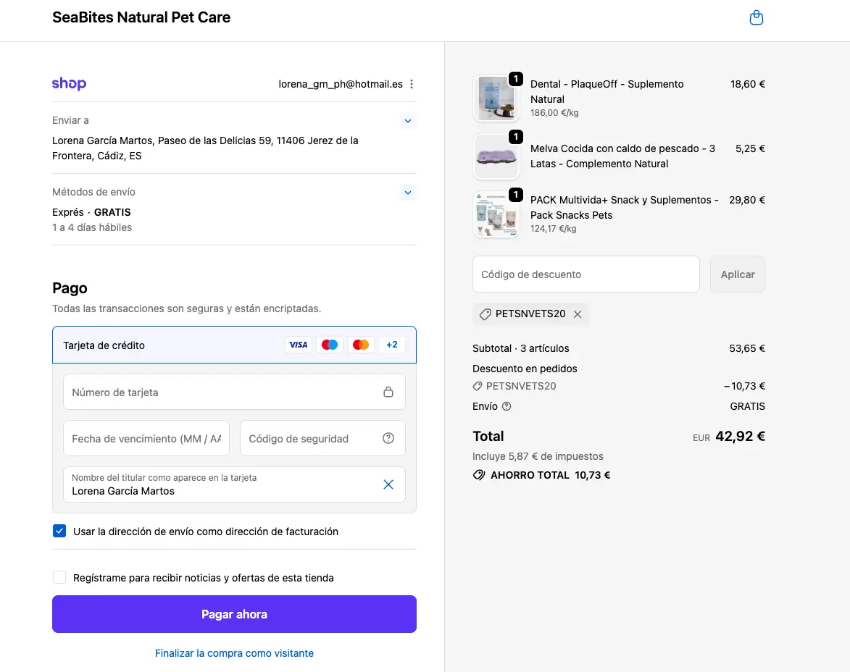Remove the PETSNVETS20 discount code
The image size is (850, 672).
click(x=578, y=314)
